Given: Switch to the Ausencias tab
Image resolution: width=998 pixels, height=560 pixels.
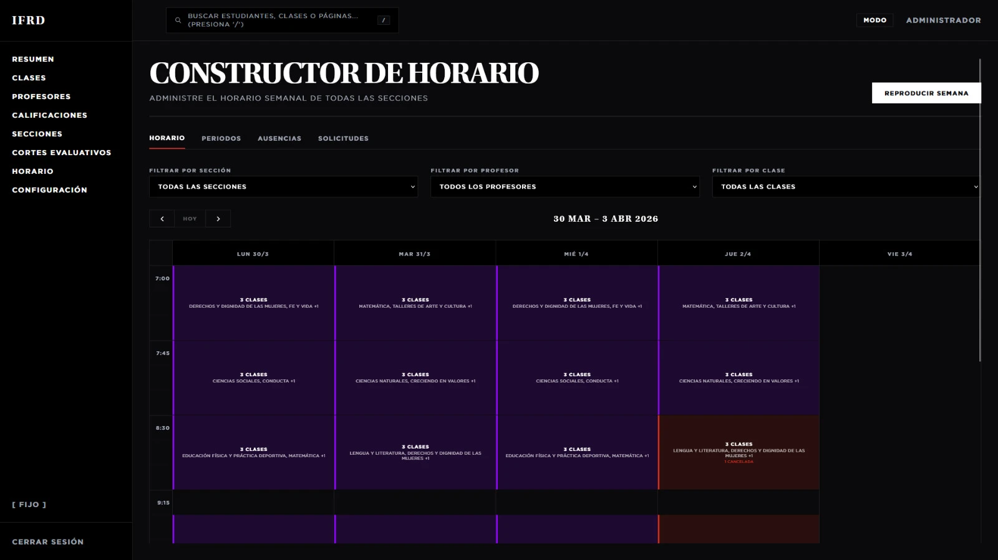Looking at the screenshot, I should [279, 138].
